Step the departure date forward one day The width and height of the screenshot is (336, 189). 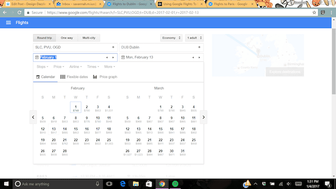113,57
